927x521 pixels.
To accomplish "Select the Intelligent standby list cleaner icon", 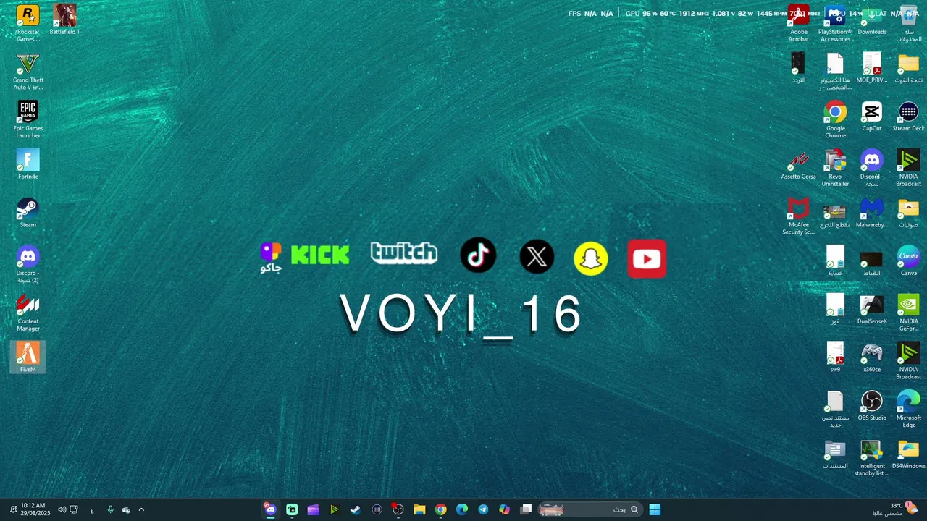I will click(x=872, y=457).
